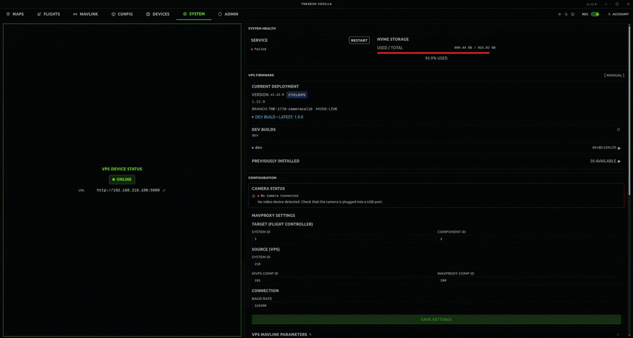The height and width of the screenshot is (338, 633).
Task: Switch to the DEVICES tab
Action: tap(158, 14)
